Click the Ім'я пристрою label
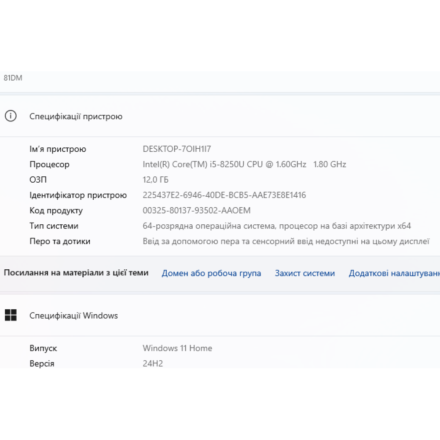The image size is (440, 440). (x=58, y=149)
